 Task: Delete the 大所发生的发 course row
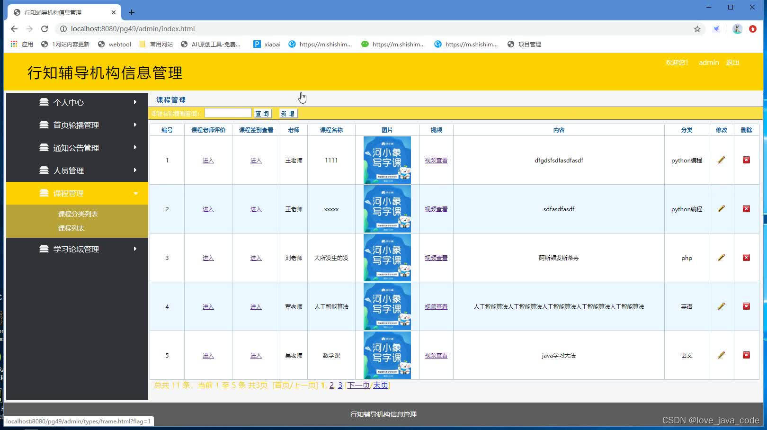[746, 258]
